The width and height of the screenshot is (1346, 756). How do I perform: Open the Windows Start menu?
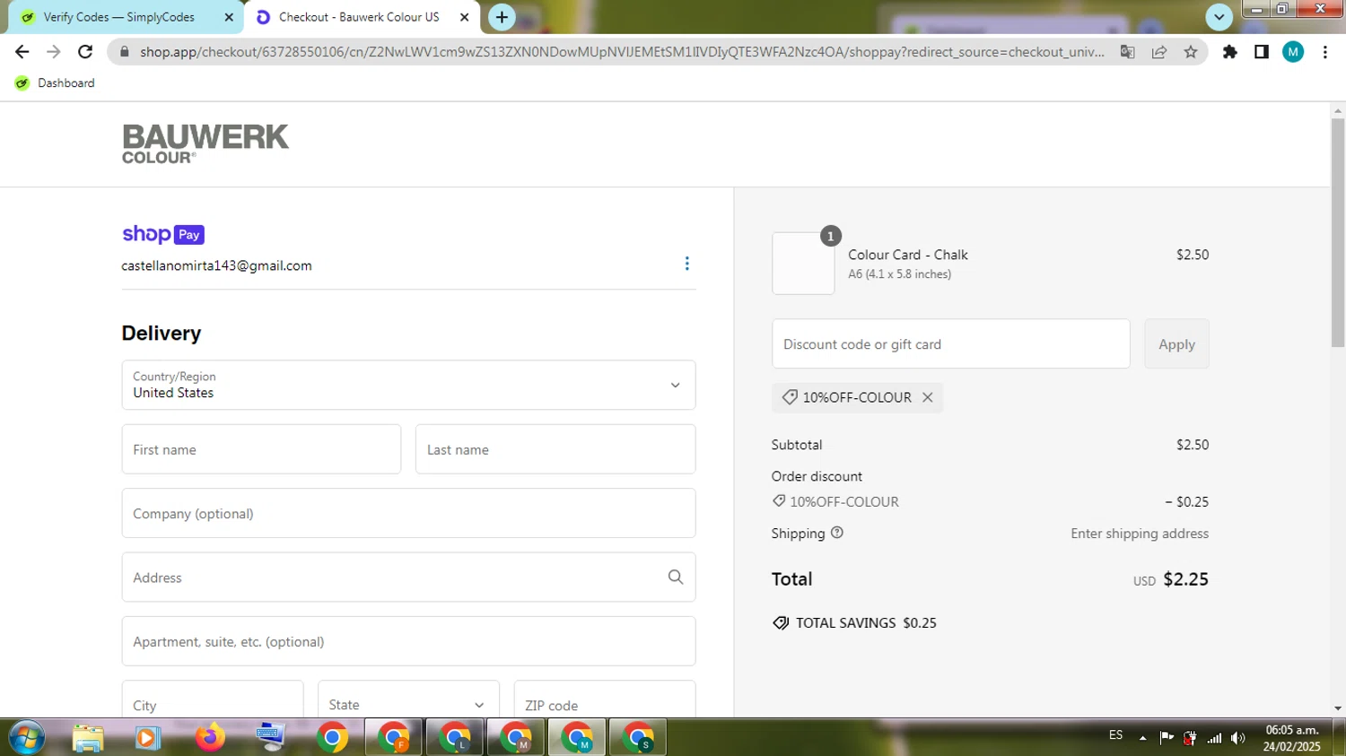click(27, 737)
